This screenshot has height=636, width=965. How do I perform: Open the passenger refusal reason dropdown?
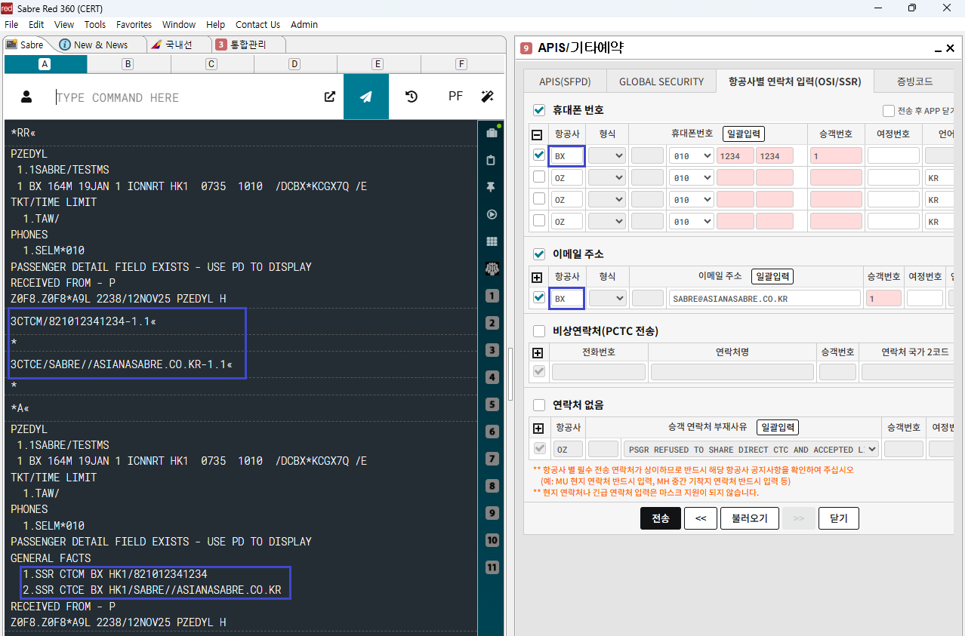click(x=751, y=450)
